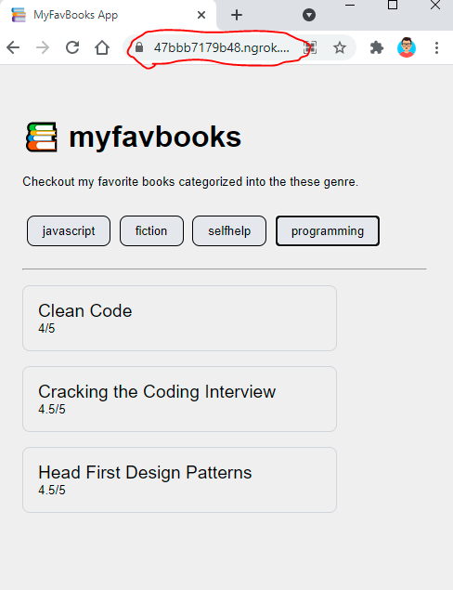Open the extensions puzzle piece icon
453x590 pixels.
click(377, 47)
